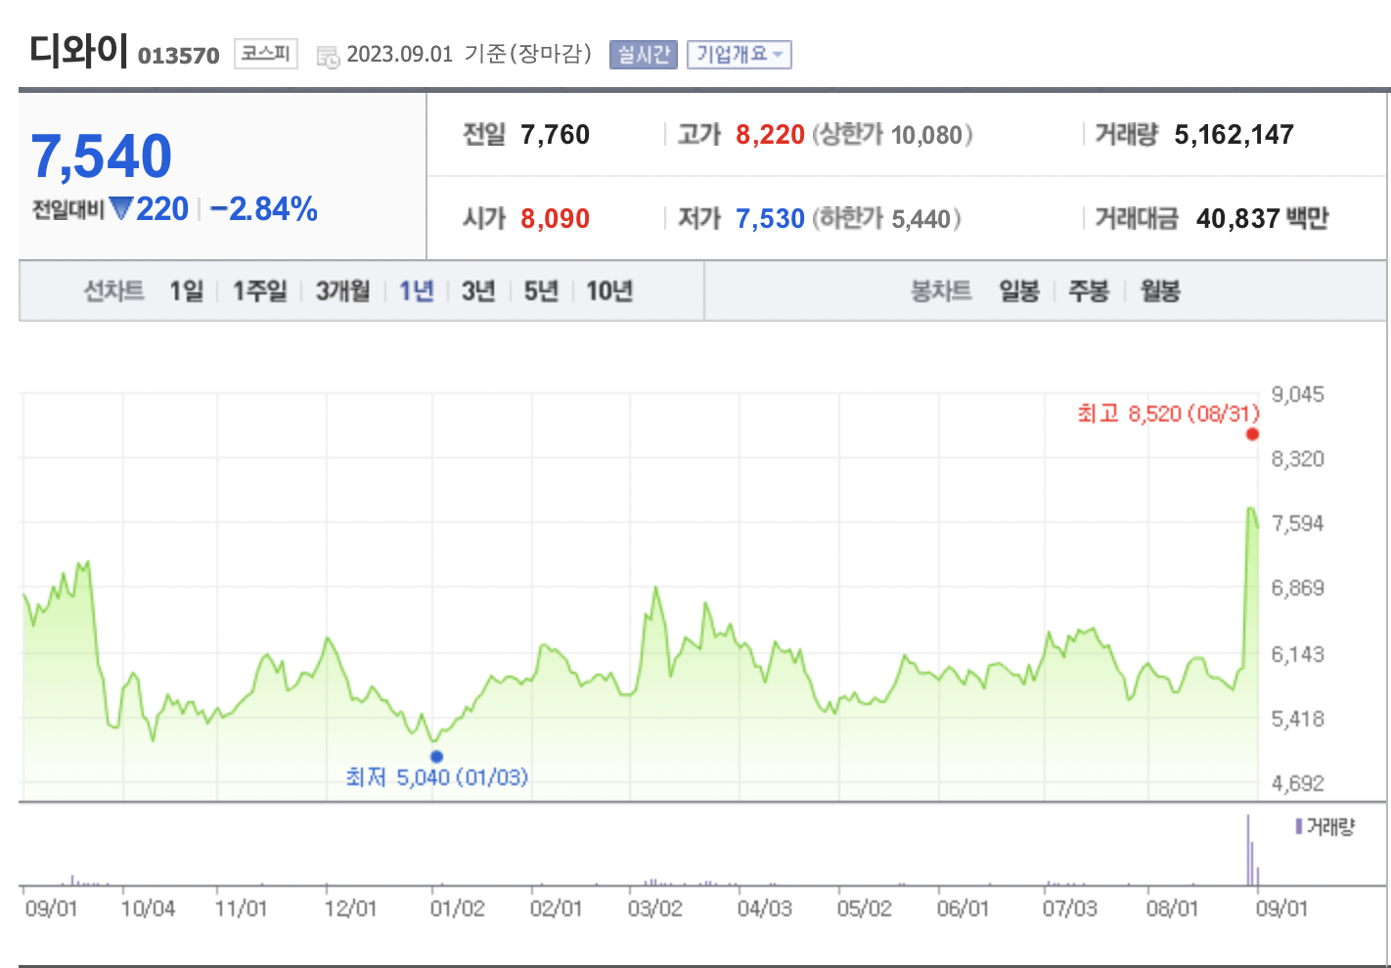The image size is (1391, 968).
Task: Switch to 일봉 daily candle chart
Action: point(1019,290)
